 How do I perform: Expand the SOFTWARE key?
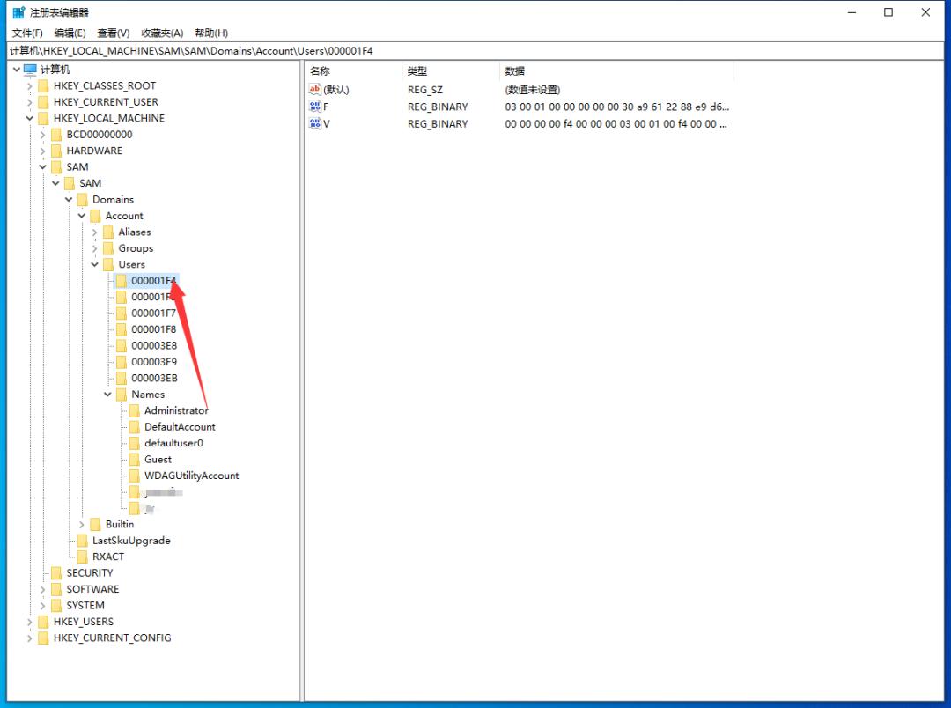point(43,590)
